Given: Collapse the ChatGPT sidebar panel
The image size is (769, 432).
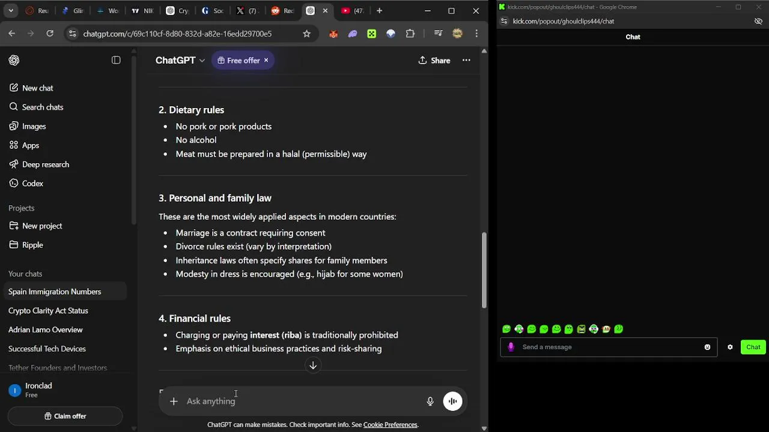Looking at the screenshot, I should point(116,60).
